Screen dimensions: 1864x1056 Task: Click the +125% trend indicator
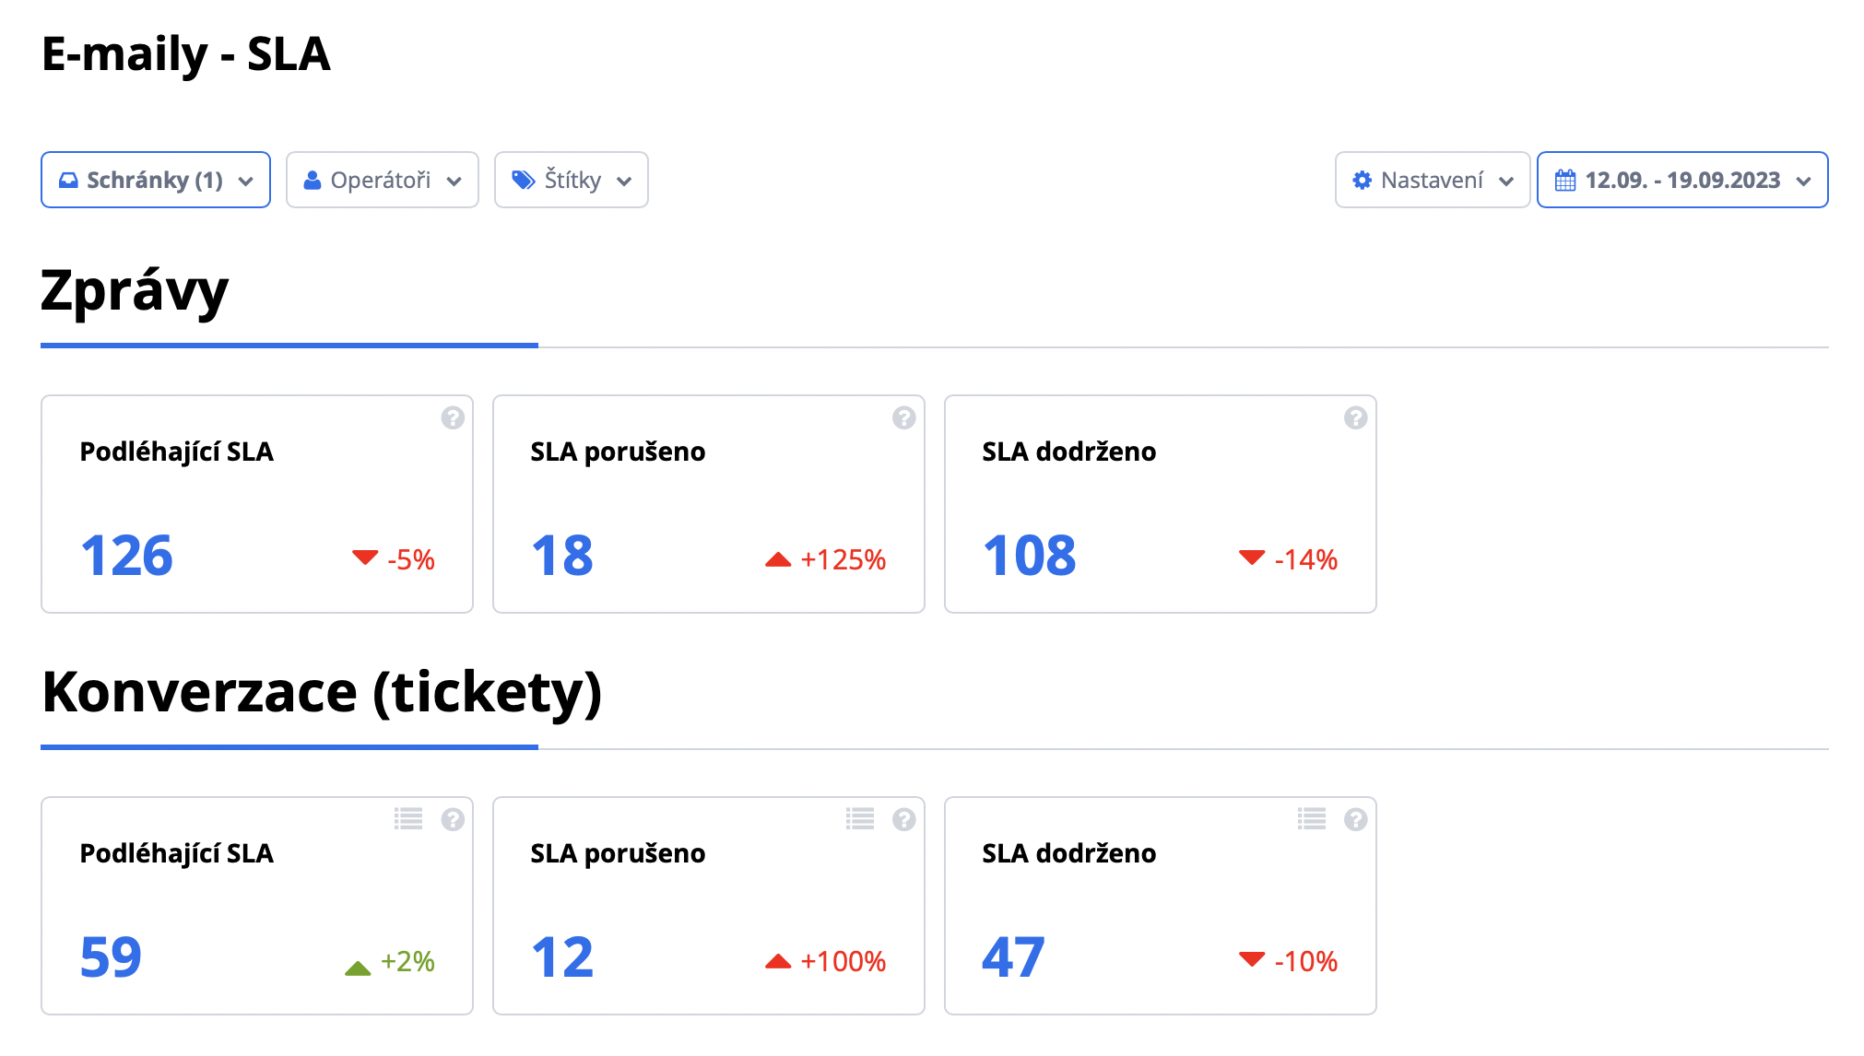pos(826,559)
